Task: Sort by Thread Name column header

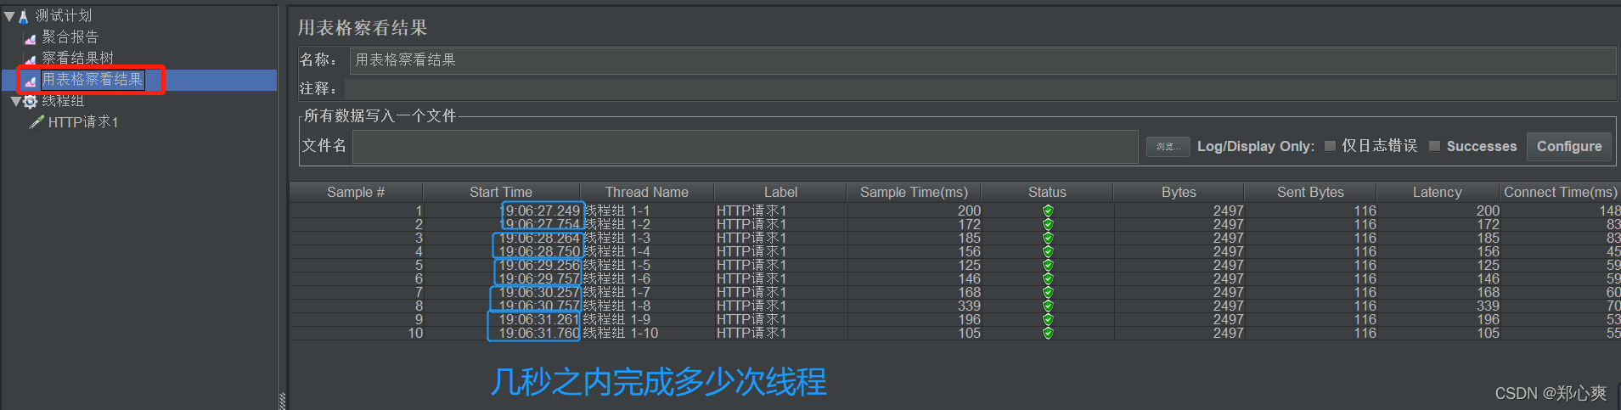Action: pyautogui.click(x=647, y=192)
